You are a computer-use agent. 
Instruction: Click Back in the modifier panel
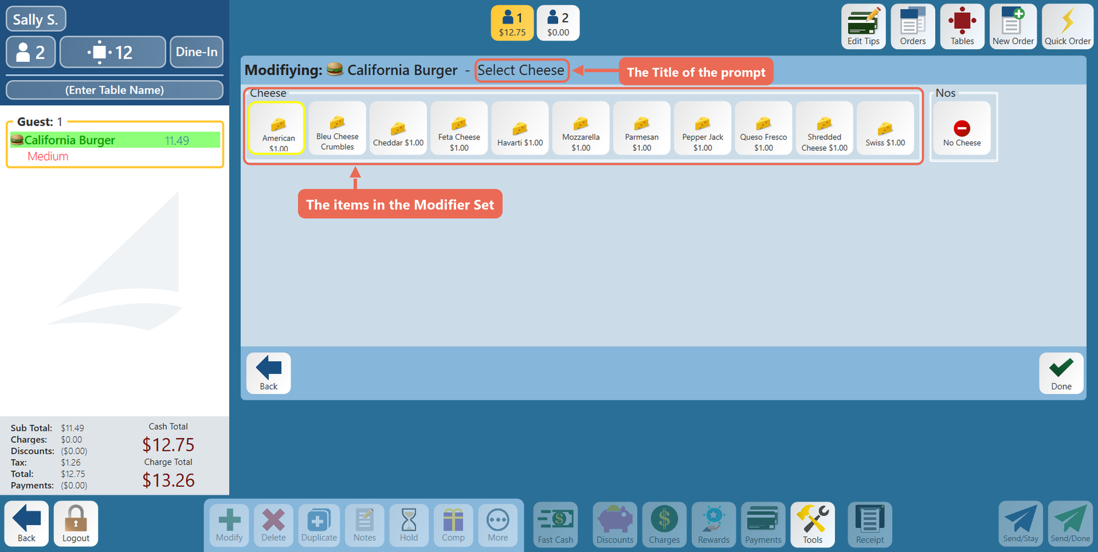point(268,373)
